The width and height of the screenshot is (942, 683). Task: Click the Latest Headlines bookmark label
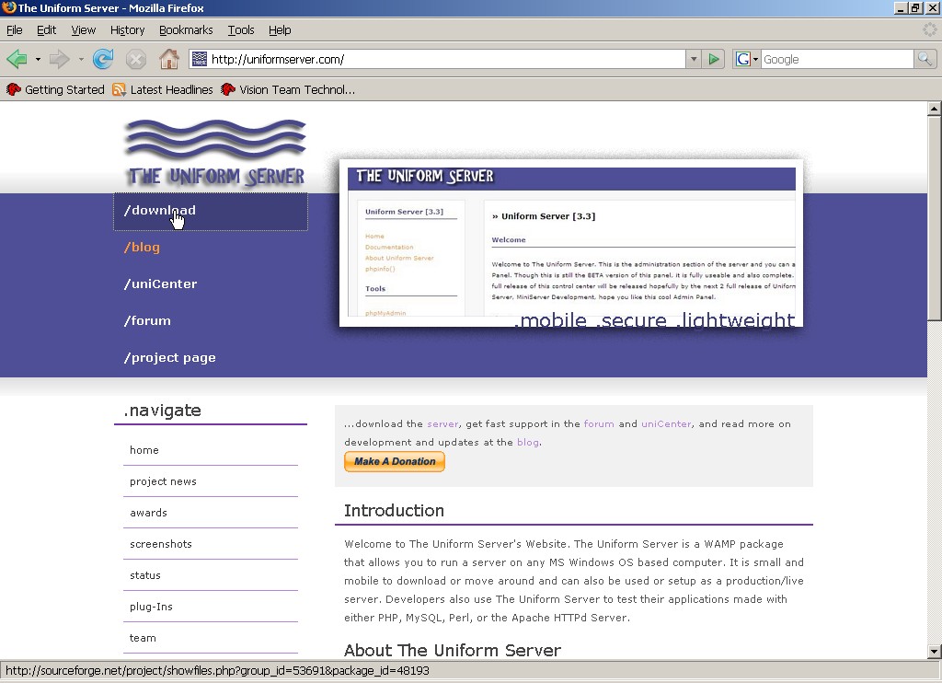coord(171,89)
